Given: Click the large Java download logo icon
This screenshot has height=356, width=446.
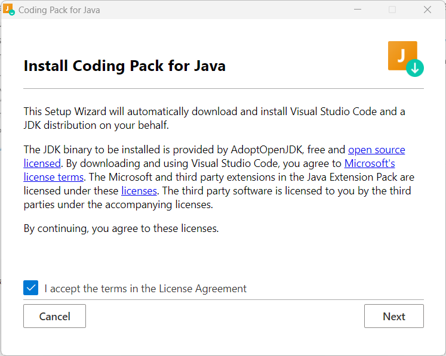Looking at the screenshot, I should coord(405,59).
